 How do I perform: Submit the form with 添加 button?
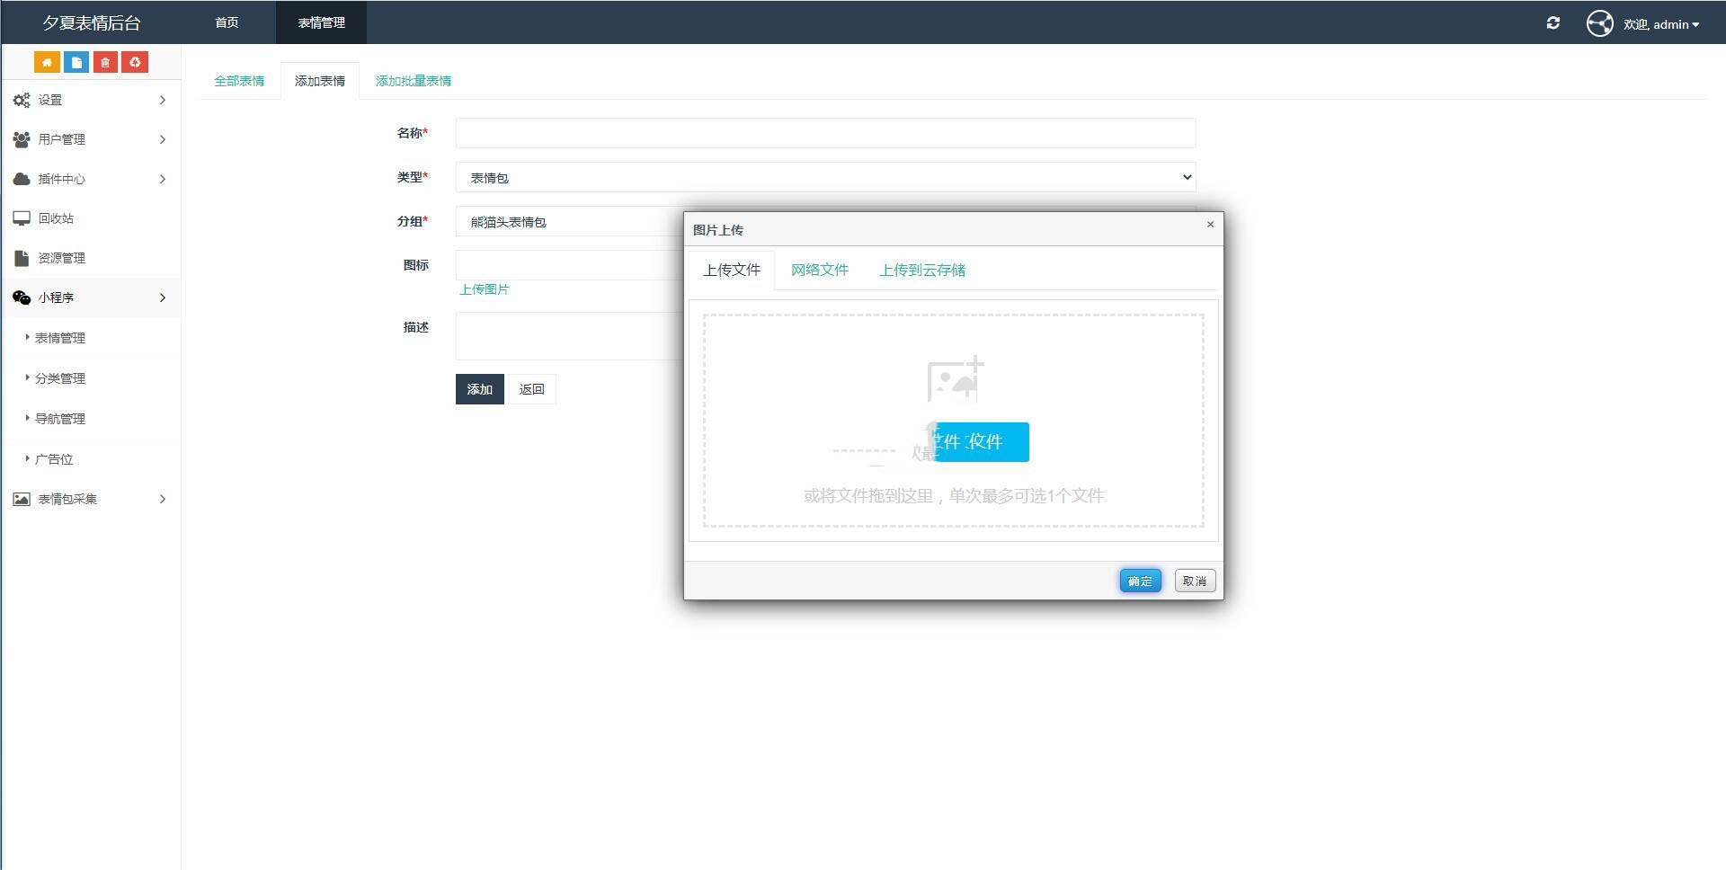click(x=479, y=389)
